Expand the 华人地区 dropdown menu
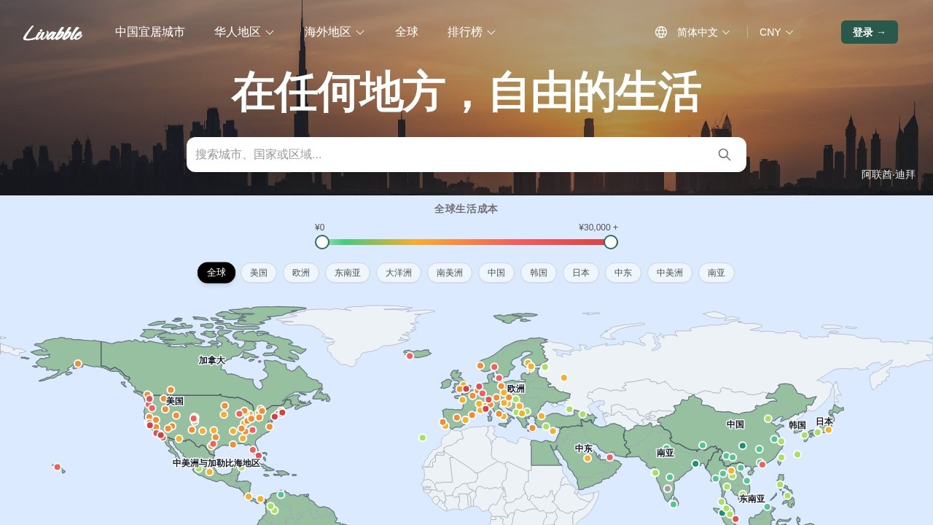The width and height of the screenshot is (933, 525). coord(243,32)
